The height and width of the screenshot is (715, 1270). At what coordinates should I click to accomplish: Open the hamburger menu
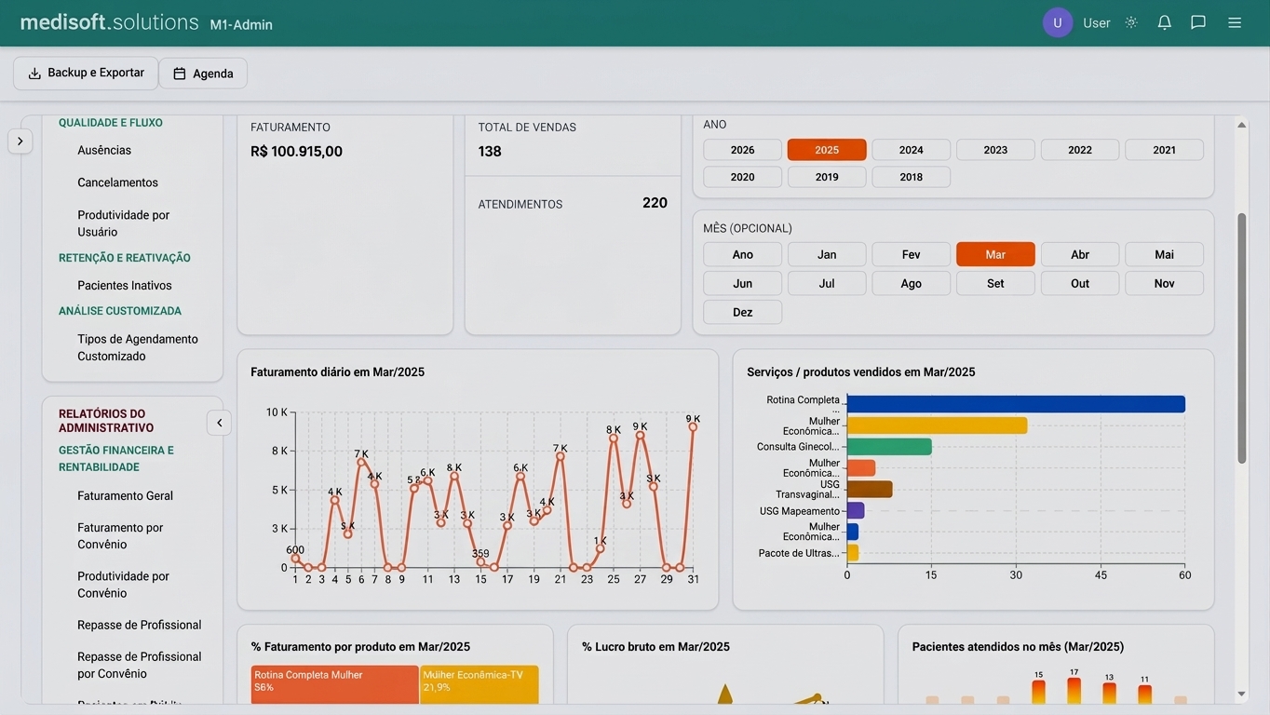[x=1235, y=22]
